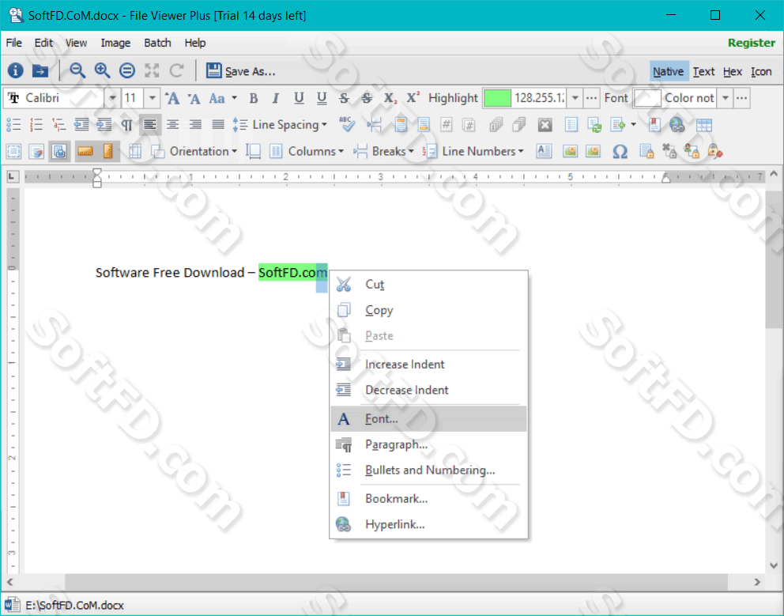Insert a table from the toolbar grid icon
Screen dimensions: 784x616
704,125
